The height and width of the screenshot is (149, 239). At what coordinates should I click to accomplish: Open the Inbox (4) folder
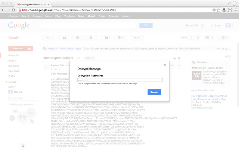coord(13,56)
